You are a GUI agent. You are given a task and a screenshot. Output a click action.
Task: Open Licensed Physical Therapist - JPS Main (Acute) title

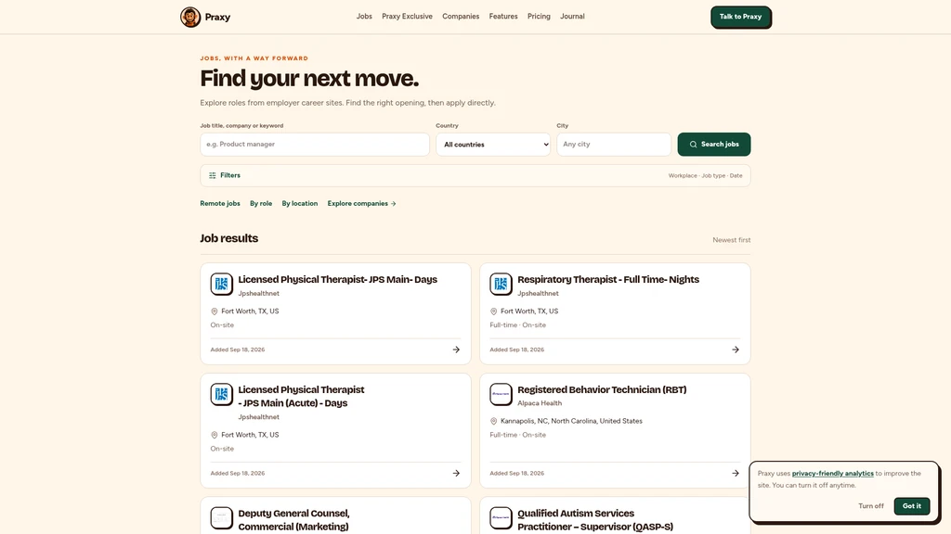click(x=302, y=397)
